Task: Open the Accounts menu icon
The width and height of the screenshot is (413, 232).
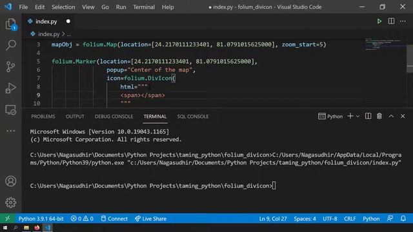Action: (10, 181)
